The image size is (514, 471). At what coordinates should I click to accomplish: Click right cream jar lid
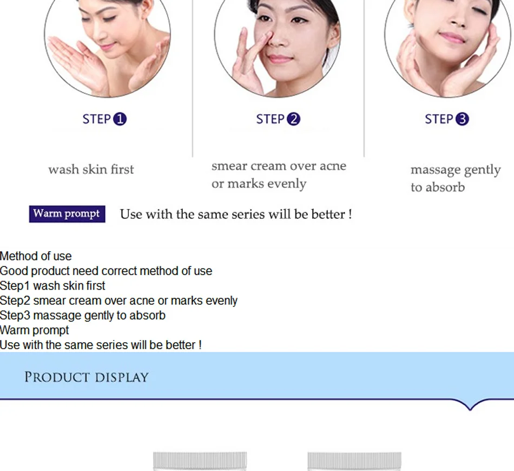point(354,461)
